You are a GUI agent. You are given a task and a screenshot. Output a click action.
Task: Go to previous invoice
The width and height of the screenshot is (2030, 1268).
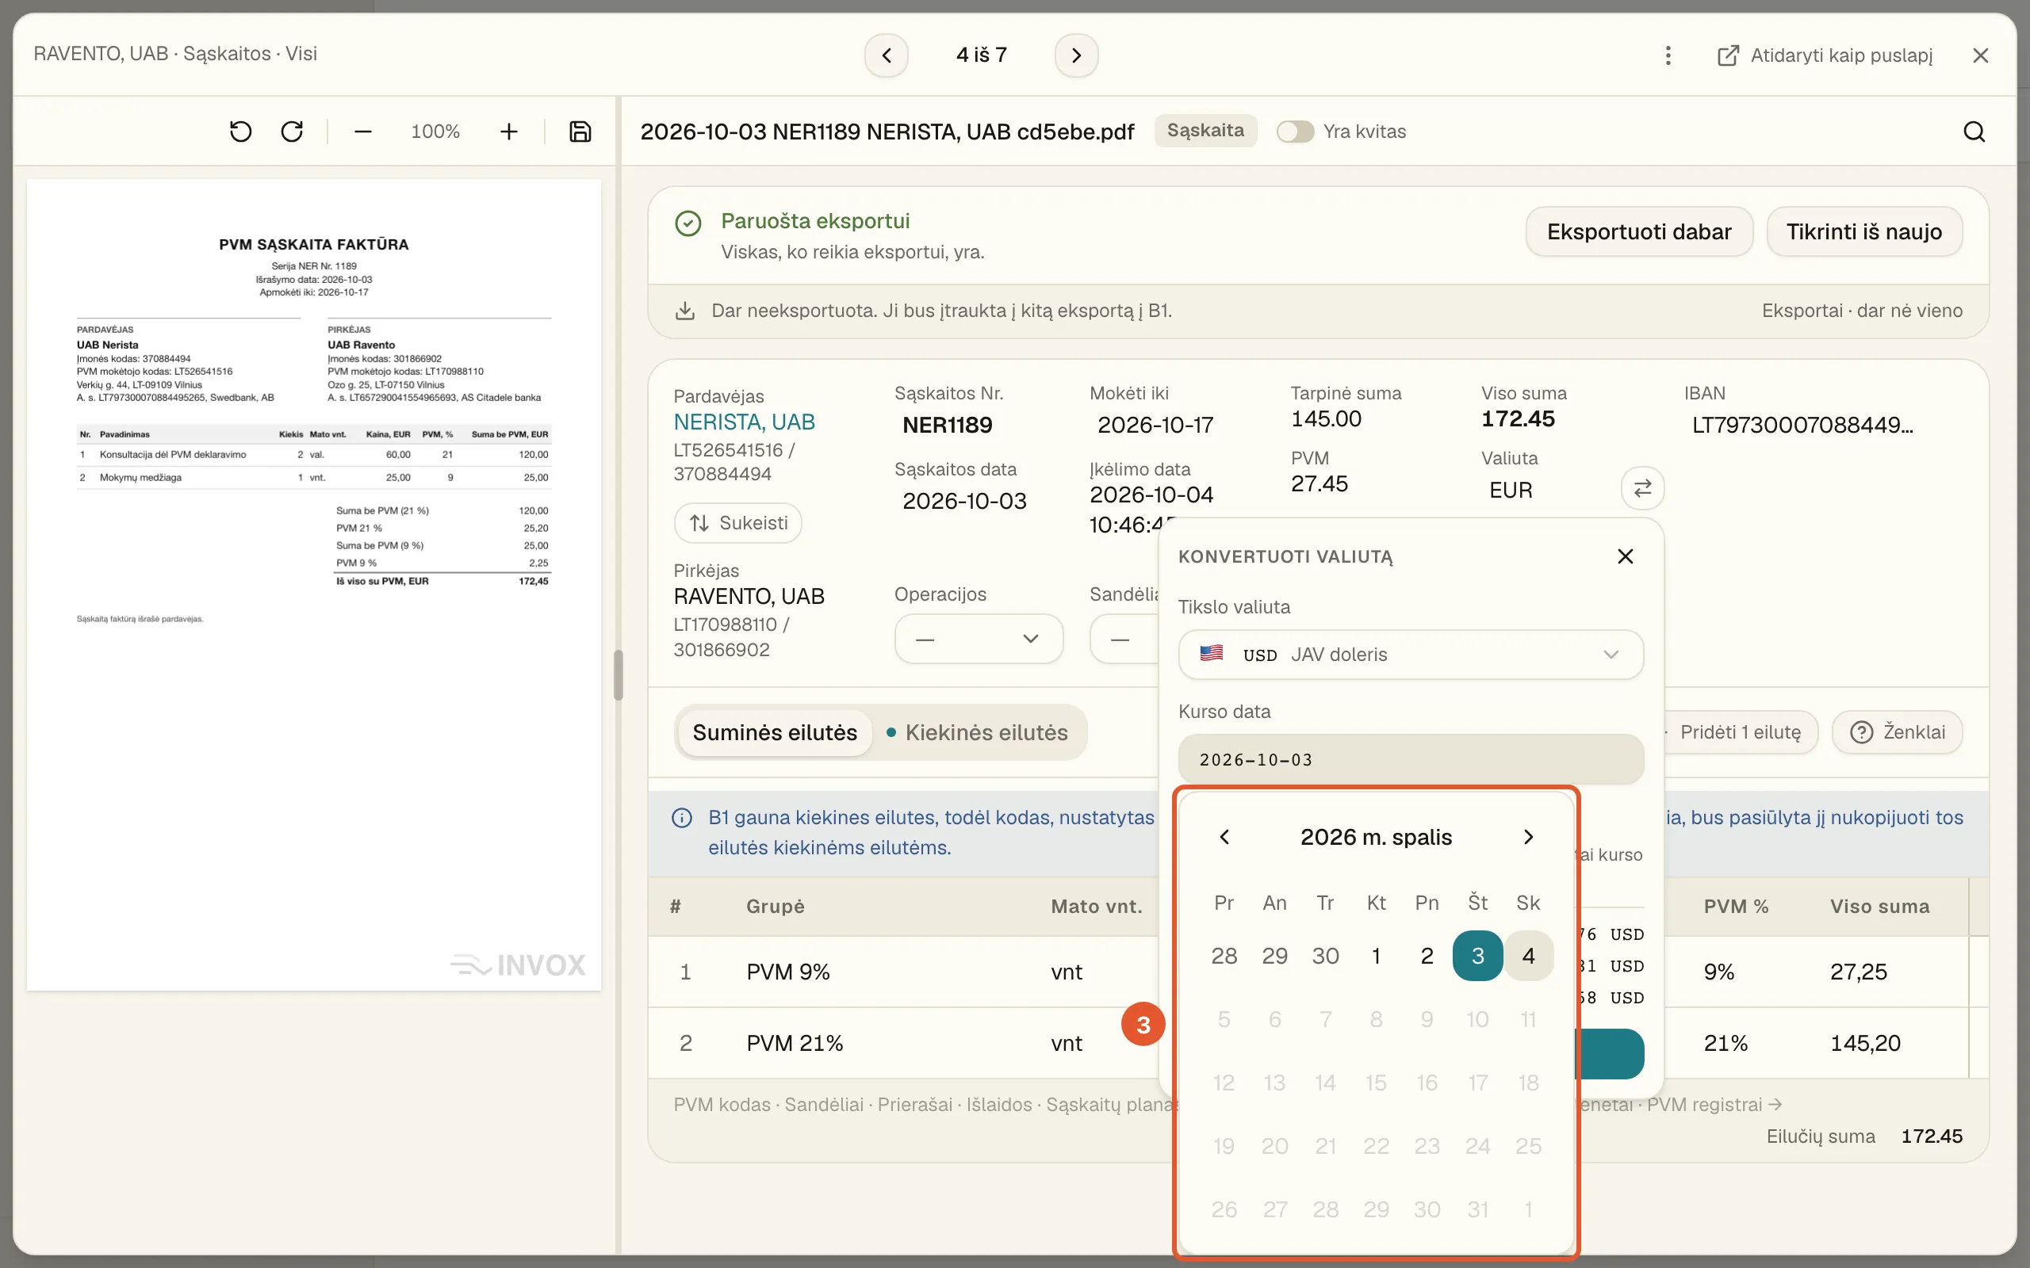[887, 55]
